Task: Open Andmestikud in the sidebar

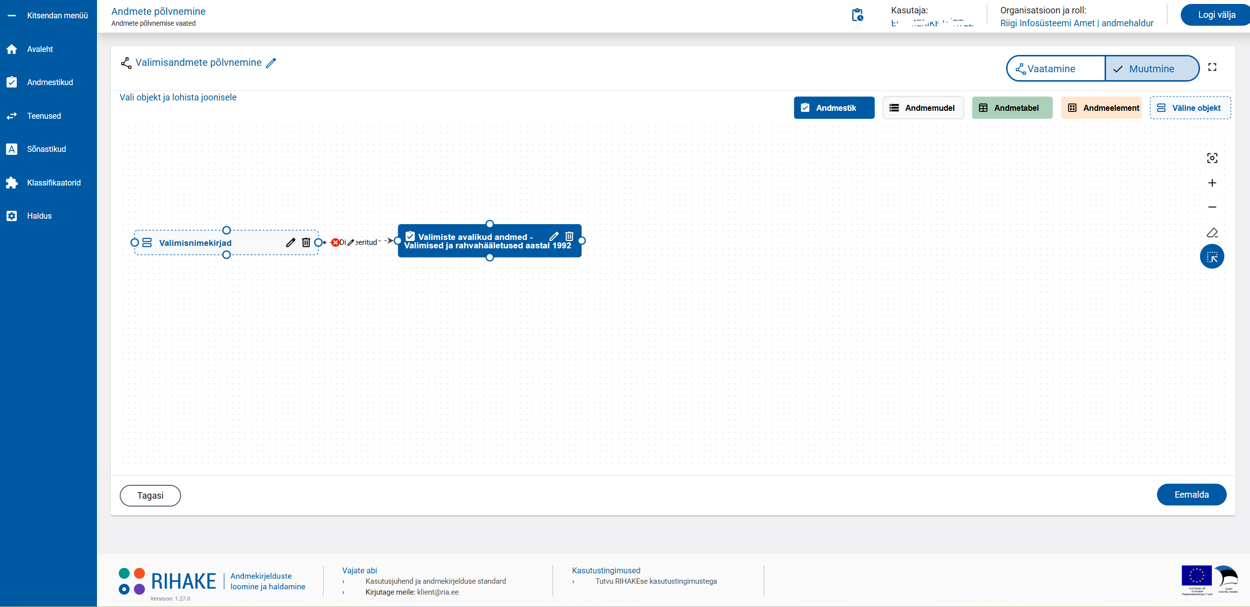Action: [49, 83]
